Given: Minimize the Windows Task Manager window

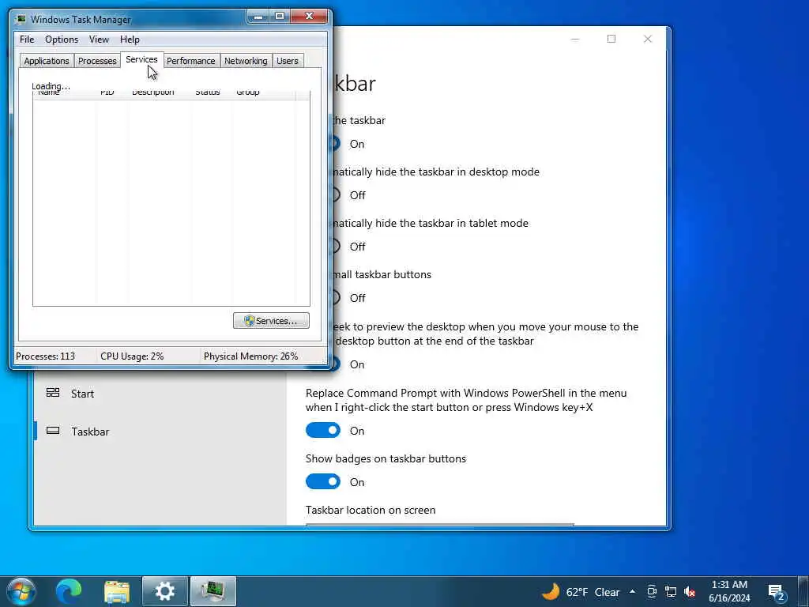Looking at the screenshot, I should click(x=258, y=17).
